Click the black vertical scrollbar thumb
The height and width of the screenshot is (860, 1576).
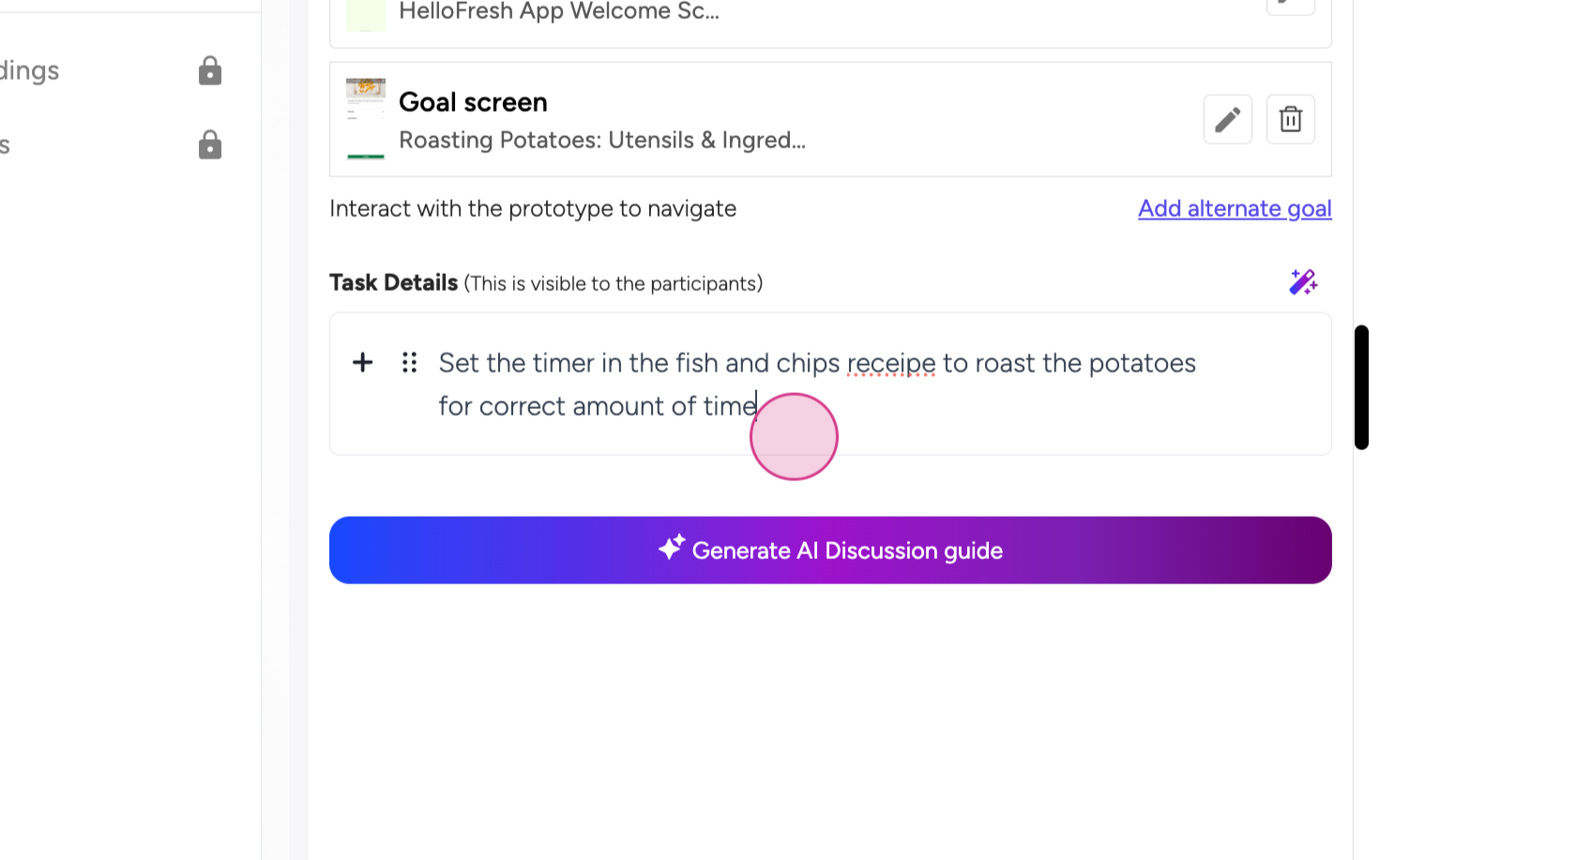click(1361, 387)
